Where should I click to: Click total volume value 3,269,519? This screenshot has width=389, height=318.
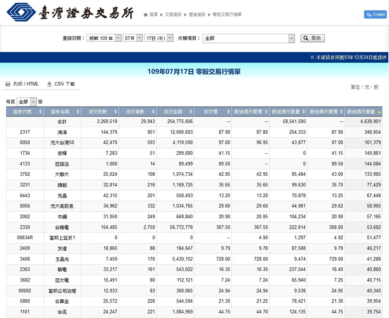click(x=107, y=121)
